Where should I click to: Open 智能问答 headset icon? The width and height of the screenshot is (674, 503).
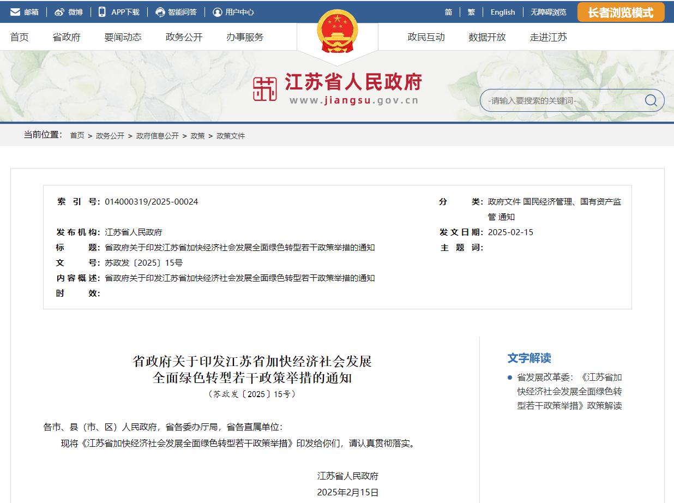(x=160, y=12)
